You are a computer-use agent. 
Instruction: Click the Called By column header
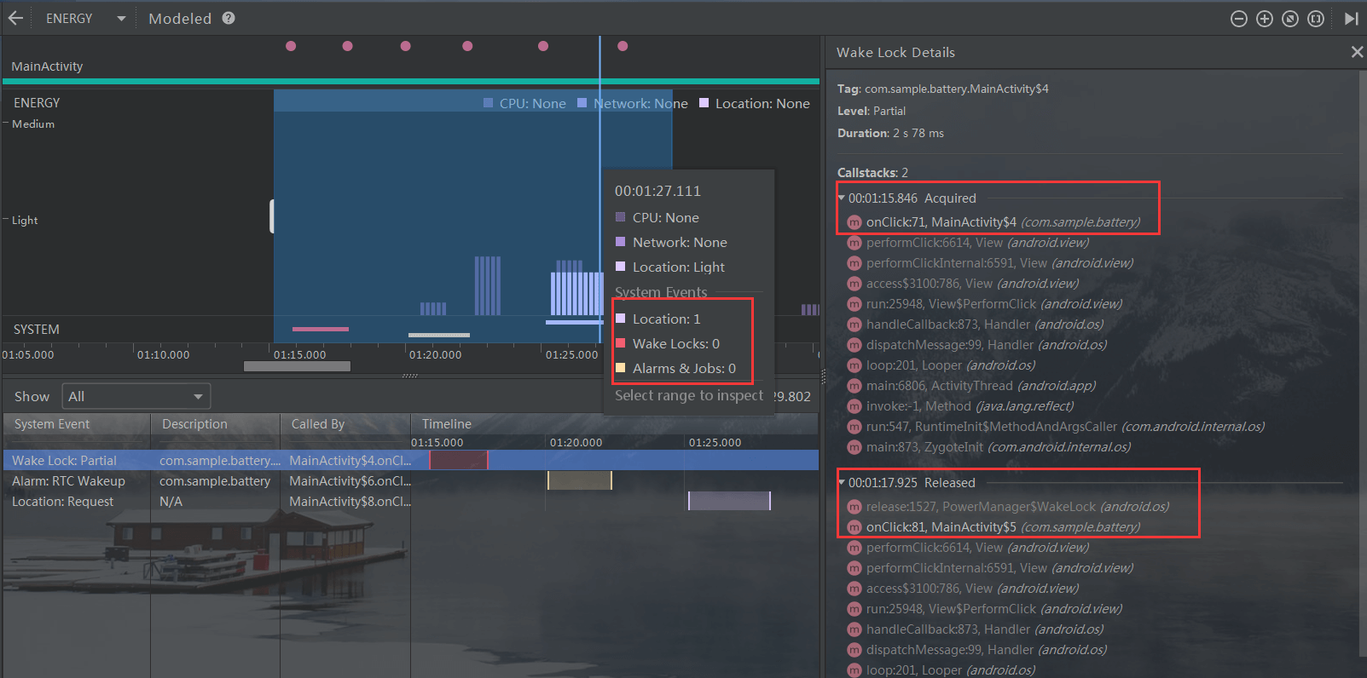[317, 424]
